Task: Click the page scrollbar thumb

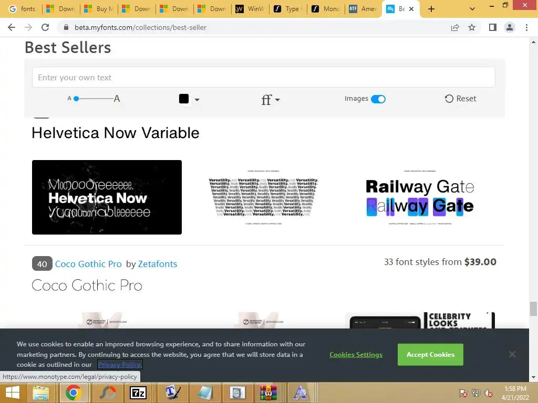Action: coord(533,309)
